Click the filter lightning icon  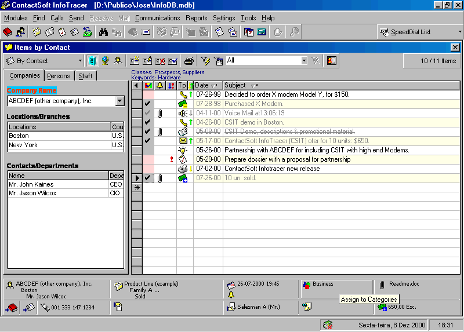pos(205,61)
